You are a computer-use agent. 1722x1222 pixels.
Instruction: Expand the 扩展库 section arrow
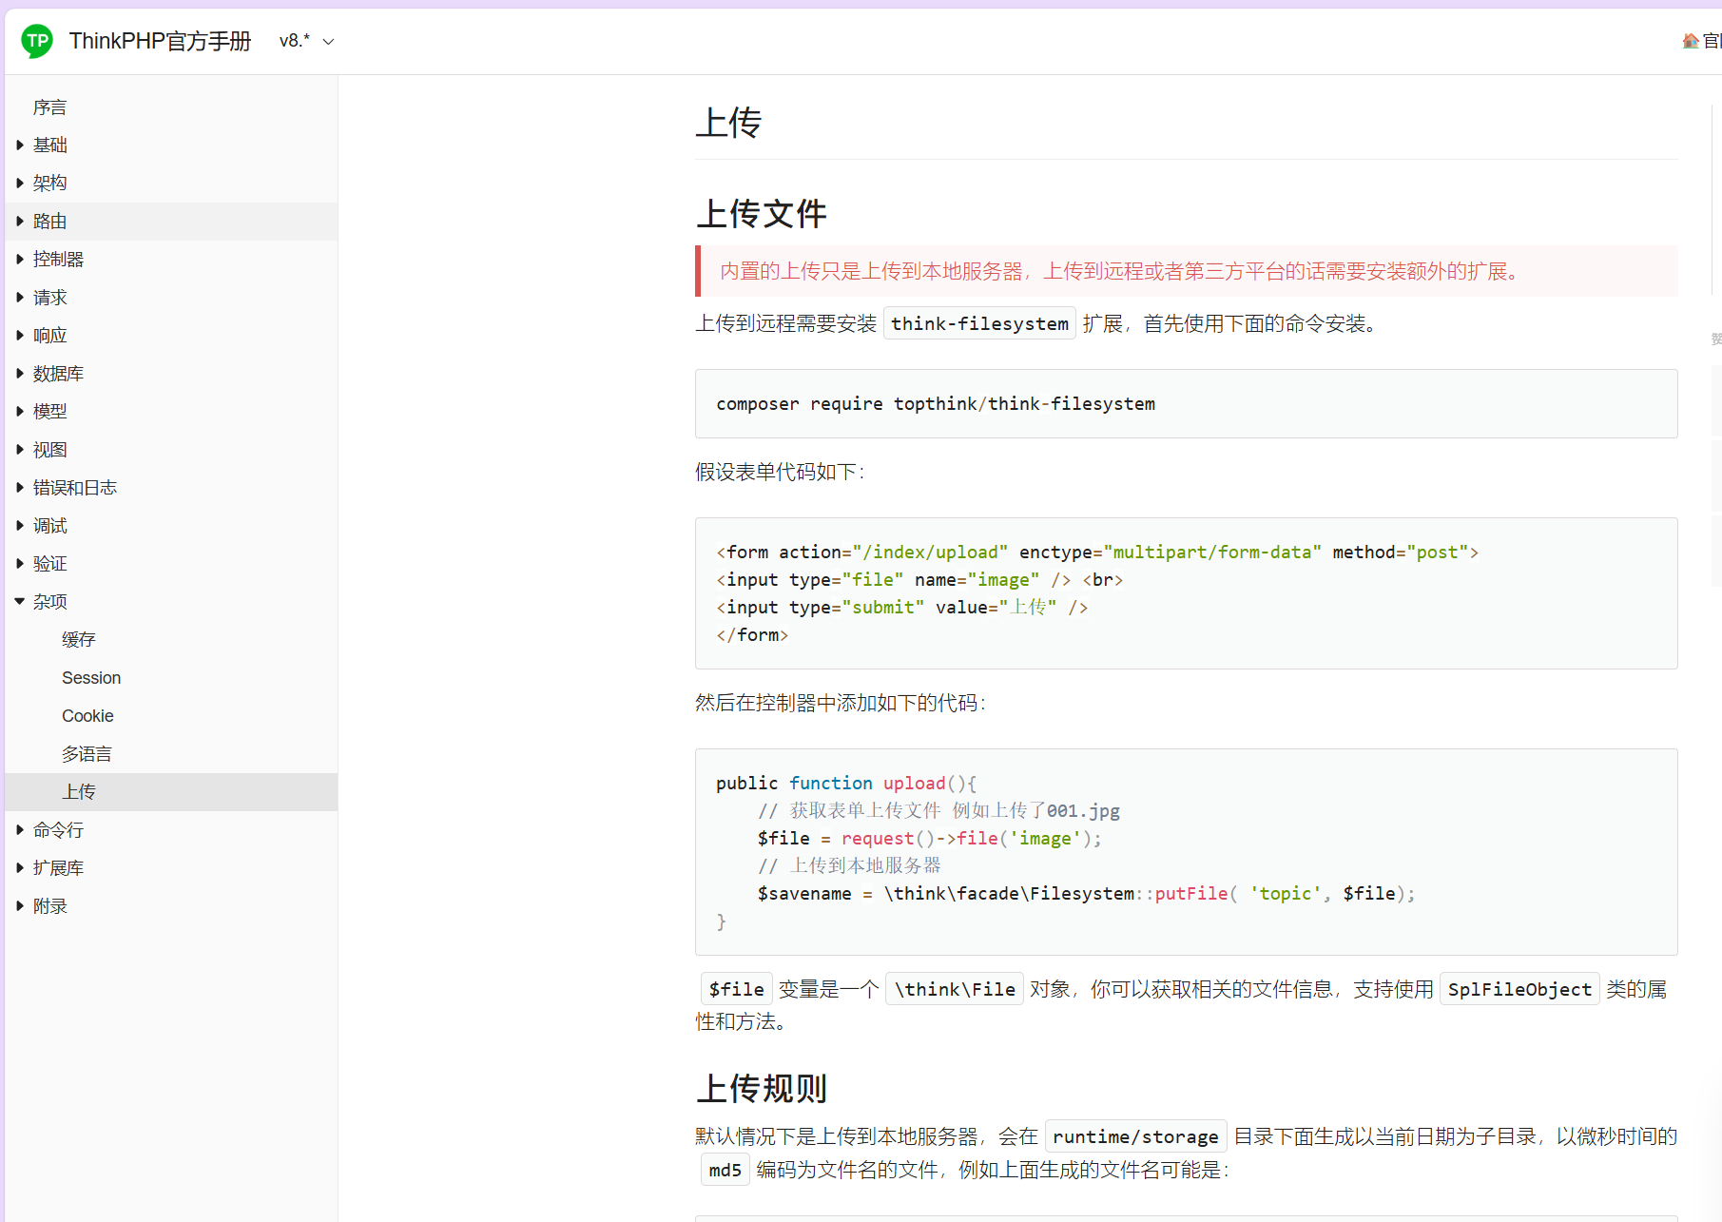pos(20,867)
